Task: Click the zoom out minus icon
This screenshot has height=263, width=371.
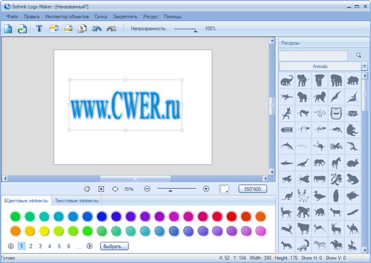Action: 147,189
